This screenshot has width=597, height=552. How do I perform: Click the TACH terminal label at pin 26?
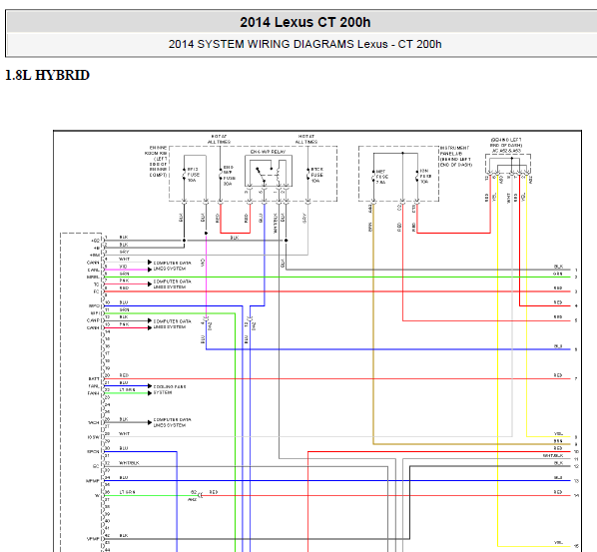(94, 422)
